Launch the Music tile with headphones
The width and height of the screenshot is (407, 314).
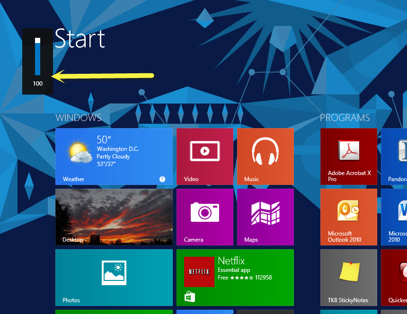tap(265, 157)
